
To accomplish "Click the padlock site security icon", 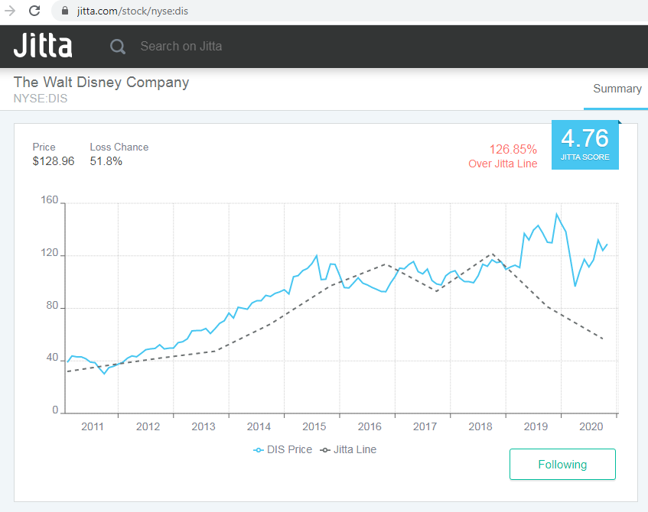I will [65, 11].
